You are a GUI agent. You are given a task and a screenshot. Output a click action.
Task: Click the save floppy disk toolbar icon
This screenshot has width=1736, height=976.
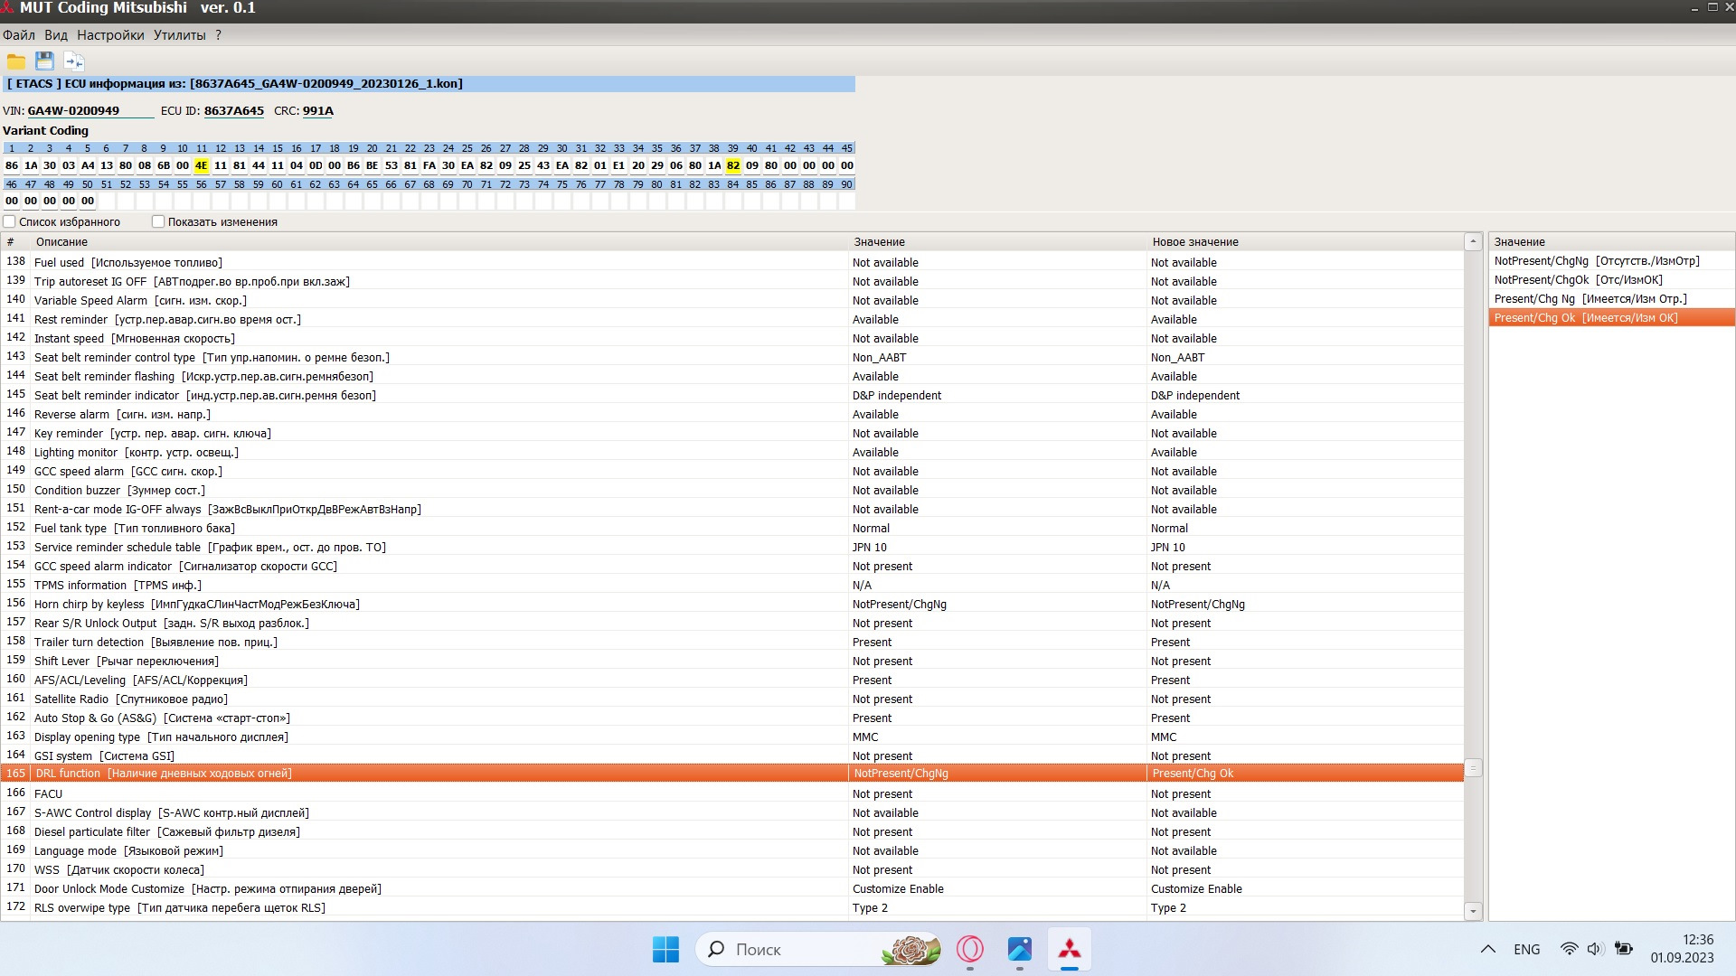pos(44,61)
